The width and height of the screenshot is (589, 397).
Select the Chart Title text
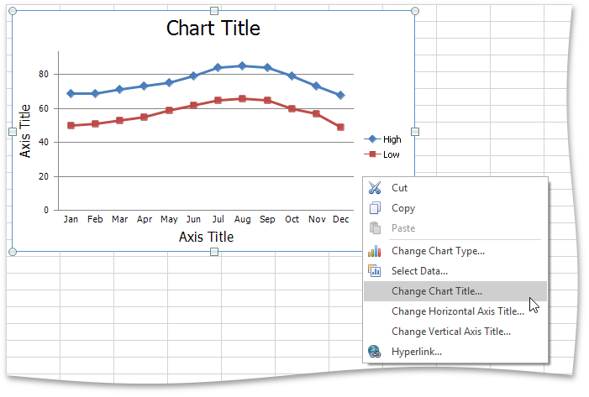pos(213,28)
